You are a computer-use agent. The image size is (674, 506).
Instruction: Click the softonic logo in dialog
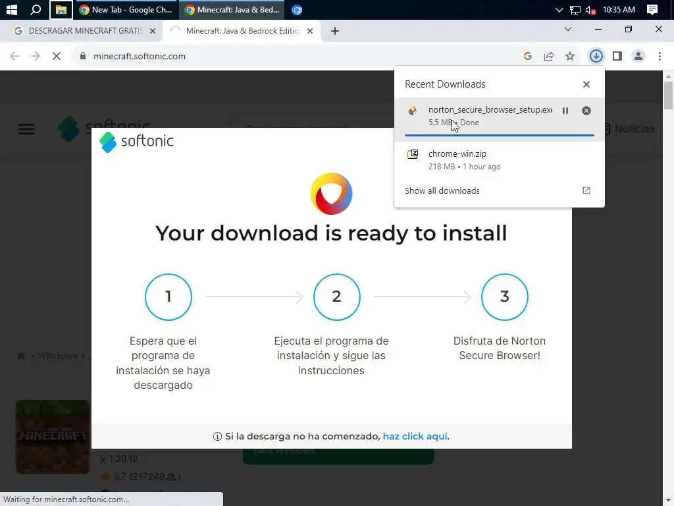(x=136, y=142)
